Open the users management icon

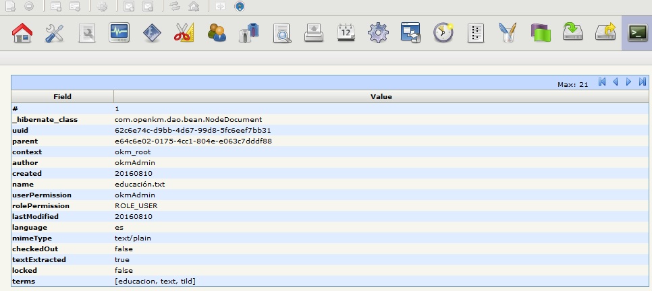tap(217, 32)
